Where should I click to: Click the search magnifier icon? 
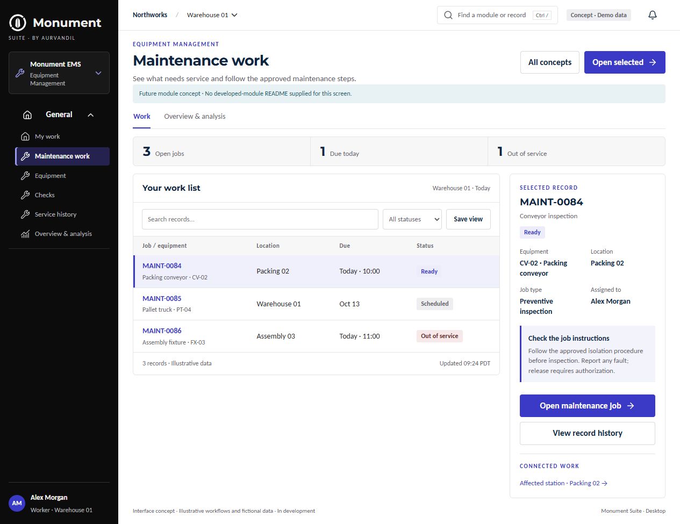(448, 15)
